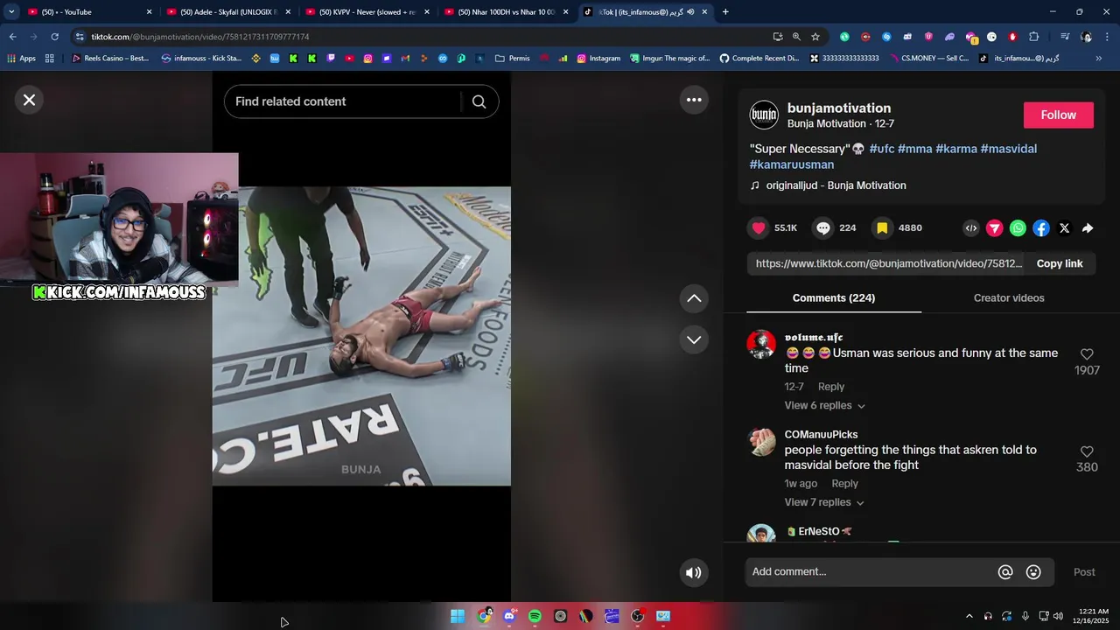Open Discord from the taskbar
This screenshot has width=1120, height=630.
[509, 616]
